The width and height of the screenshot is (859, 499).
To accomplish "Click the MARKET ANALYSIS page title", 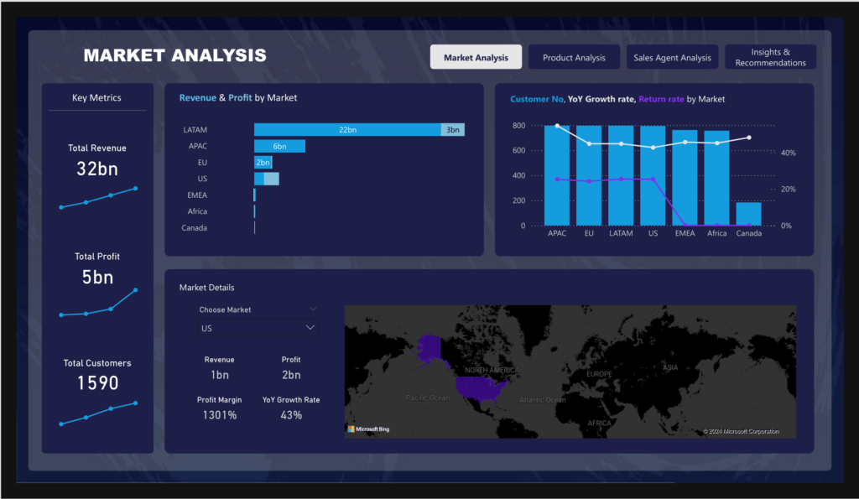I will 174,55.
